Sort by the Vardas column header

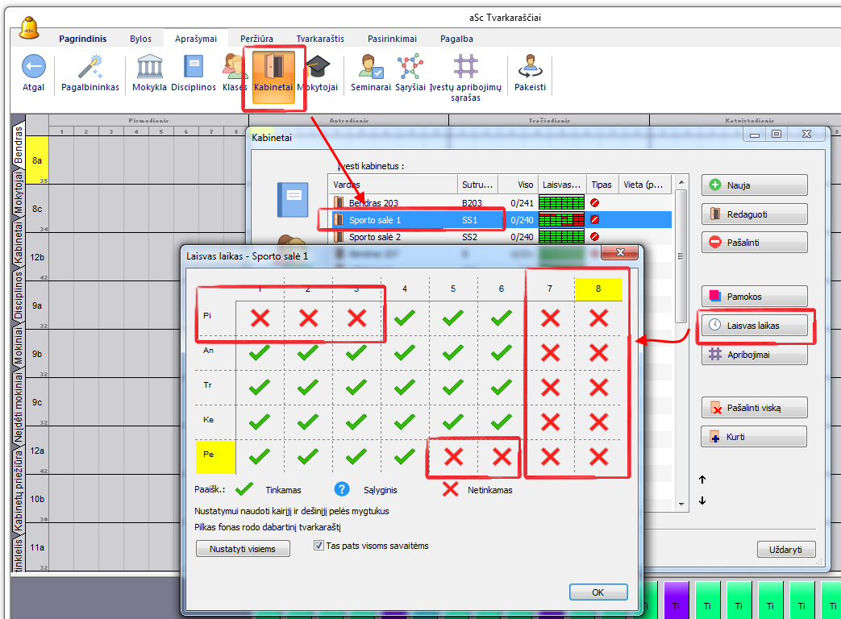point(393,185)
